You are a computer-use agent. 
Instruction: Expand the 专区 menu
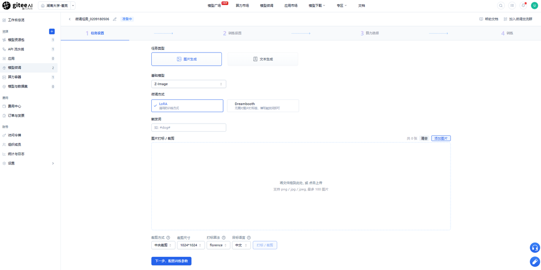coord(342,6)
